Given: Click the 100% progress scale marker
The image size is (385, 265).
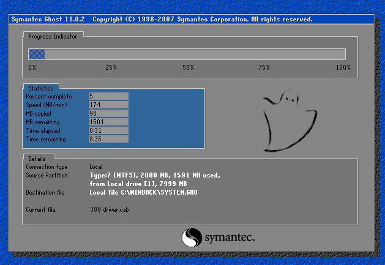Looking at the screenshot, I should tap(343, 67).
